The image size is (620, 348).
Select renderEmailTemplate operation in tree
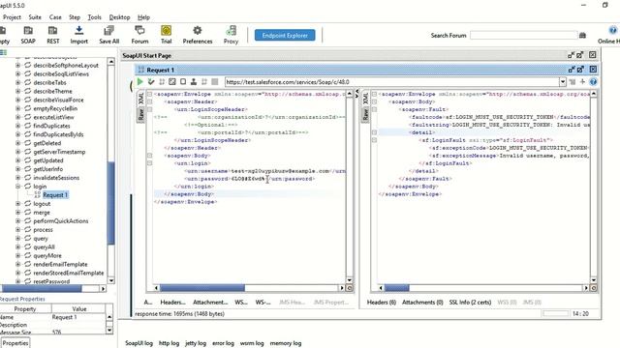(x=60, y=264)
